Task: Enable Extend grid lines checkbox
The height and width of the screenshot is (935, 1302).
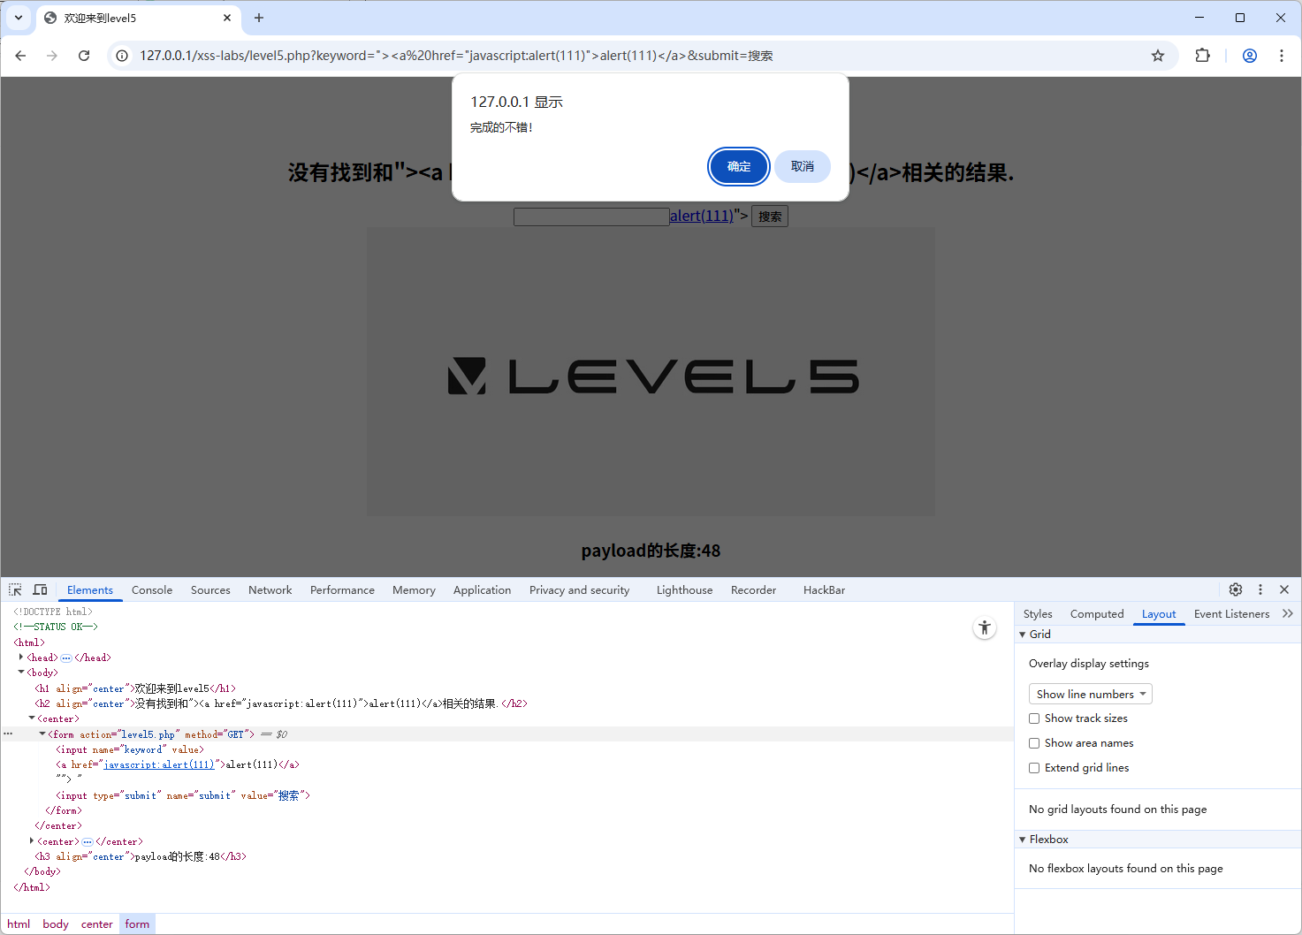Action: [x=1034, y=768]
